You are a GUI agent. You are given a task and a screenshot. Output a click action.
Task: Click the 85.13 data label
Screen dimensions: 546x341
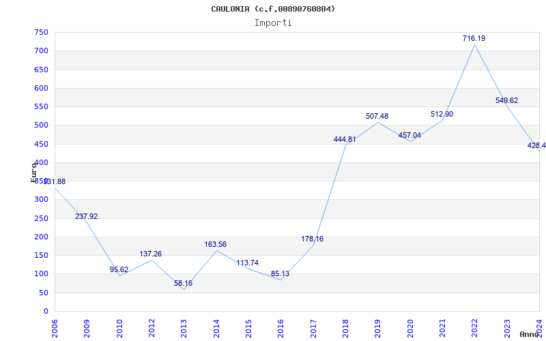click(x=280, y=274)
